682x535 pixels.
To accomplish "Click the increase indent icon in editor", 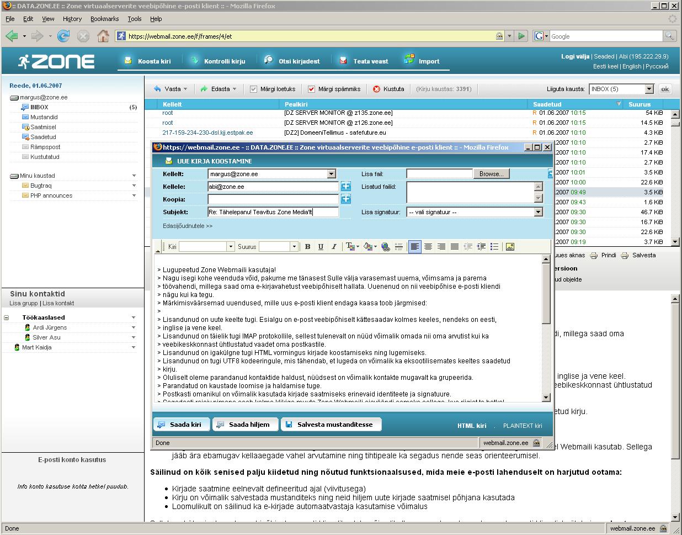I will click(481, 247).
